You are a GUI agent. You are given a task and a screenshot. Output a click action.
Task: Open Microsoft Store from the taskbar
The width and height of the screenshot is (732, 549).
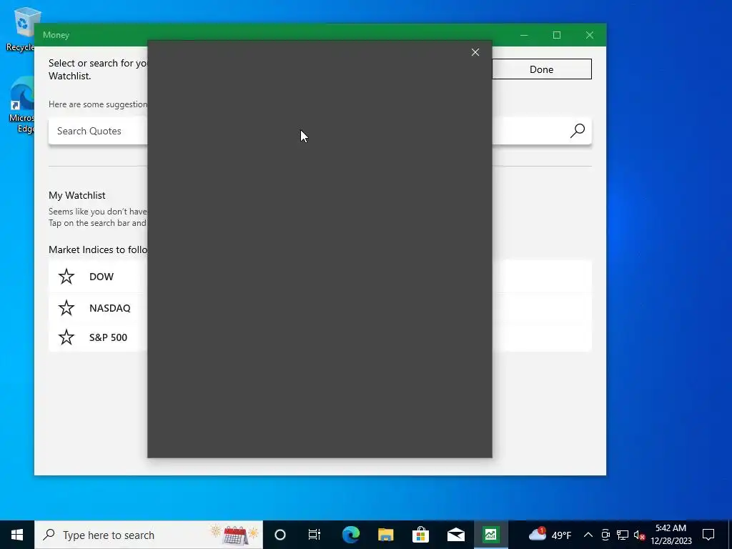tap(420, 535)
